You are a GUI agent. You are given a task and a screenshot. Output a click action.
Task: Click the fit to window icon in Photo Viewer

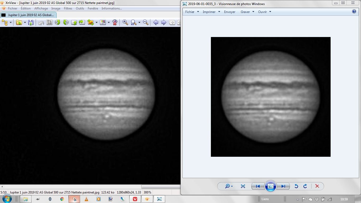click(243, 186)
